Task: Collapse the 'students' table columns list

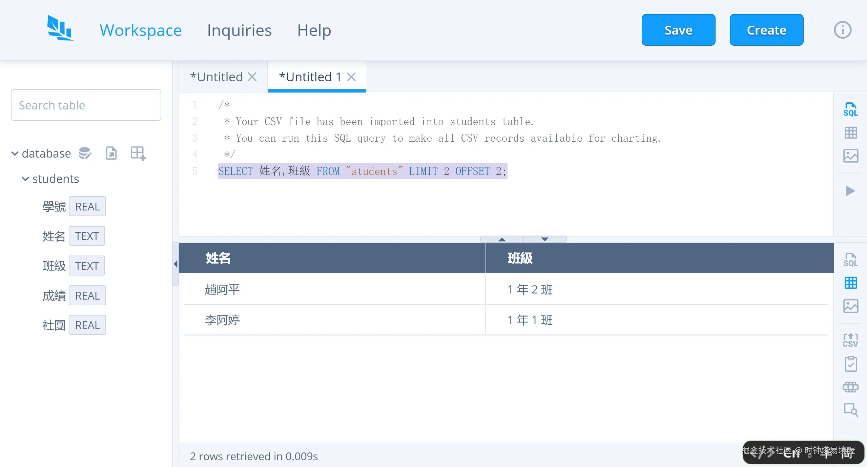Action: click(x=24, y=179)
